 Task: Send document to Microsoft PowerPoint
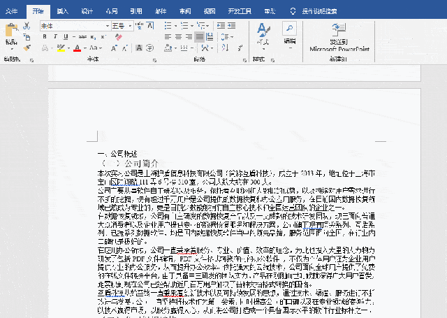click(339, 37)
